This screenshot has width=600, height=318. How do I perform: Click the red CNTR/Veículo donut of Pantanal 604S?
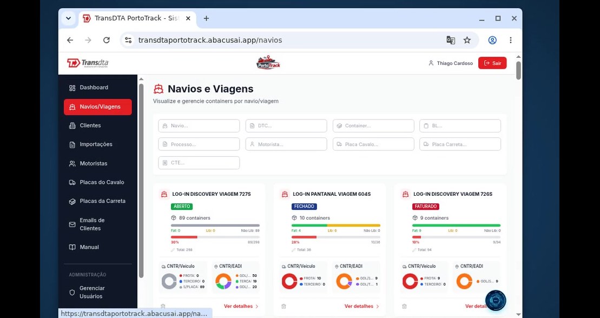point(289,281)
